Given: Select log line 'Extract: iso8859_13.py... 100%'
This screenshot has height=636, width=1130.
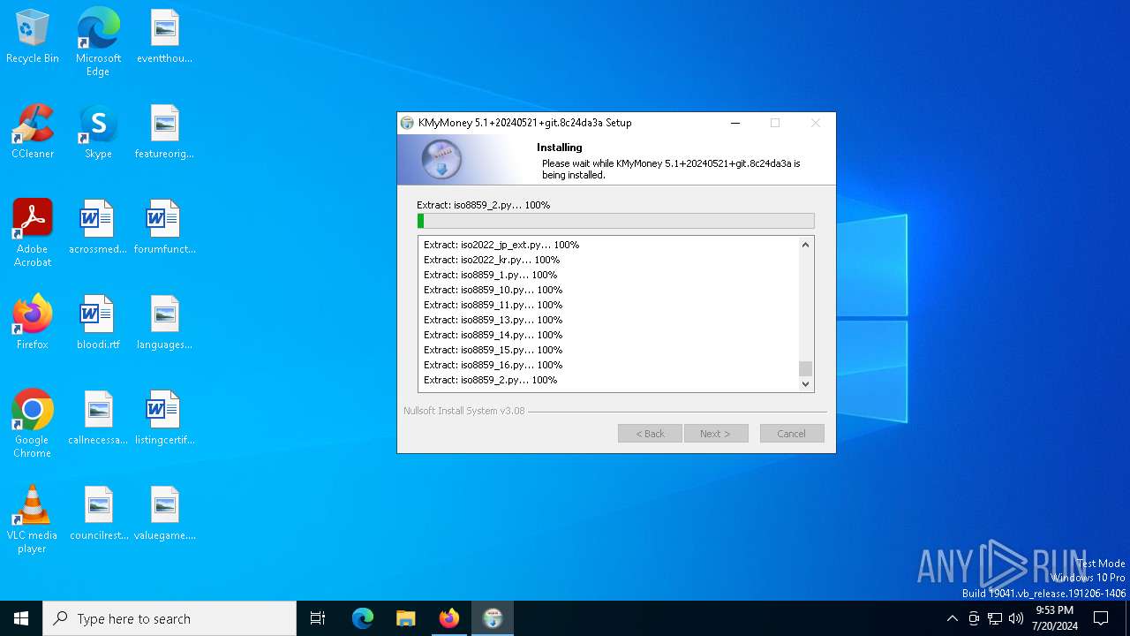Looking at the screenshot, I should tap(493, 320).
